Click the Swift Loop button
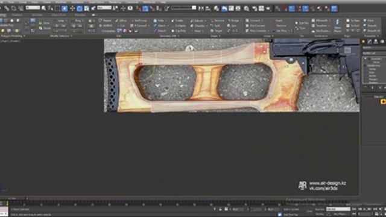Image resolution: width=386 pixels, height=217 pixels. (139, 20)
